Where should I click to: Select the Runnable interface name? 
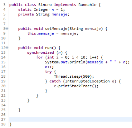(x=87, y=5)
